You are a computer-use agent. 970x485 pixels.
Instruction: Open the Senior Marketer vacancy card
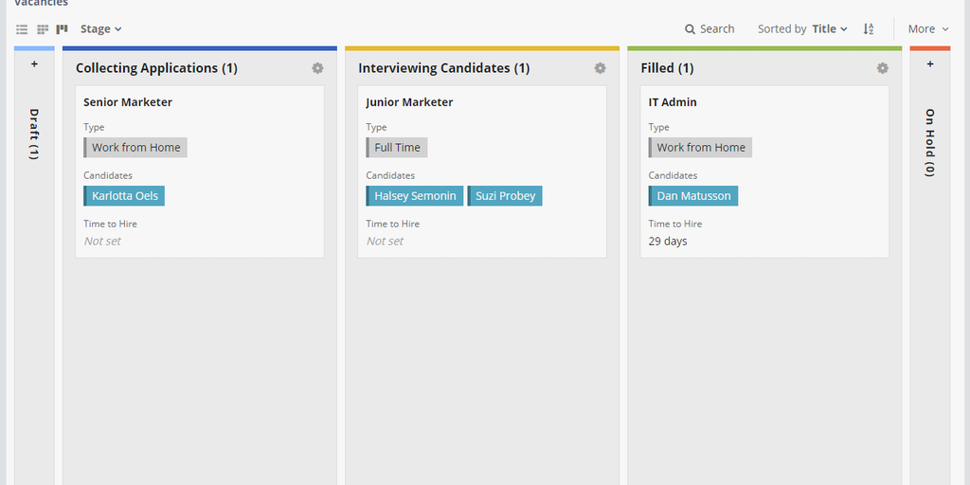click(128, 102)
